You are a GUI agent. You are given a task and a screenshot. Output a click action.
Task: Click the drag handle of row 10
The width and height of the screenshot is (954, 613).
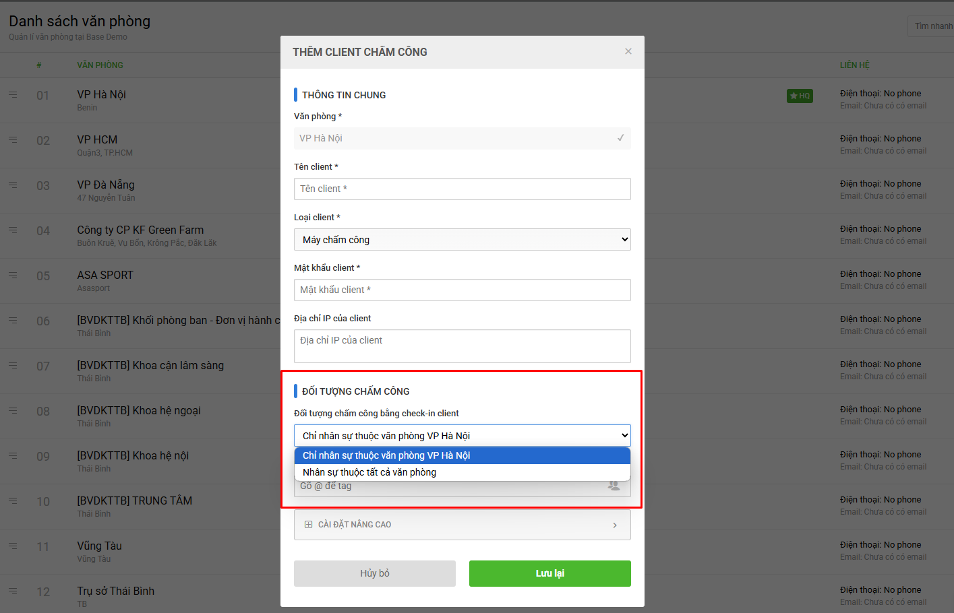(x=13, y=501)
